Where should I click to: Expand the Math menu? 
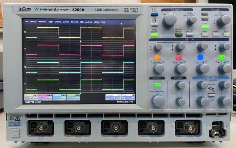tap(82, 22)
